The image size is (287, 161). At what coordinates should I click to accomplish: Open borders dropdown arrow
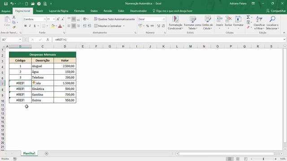[47, 26]
